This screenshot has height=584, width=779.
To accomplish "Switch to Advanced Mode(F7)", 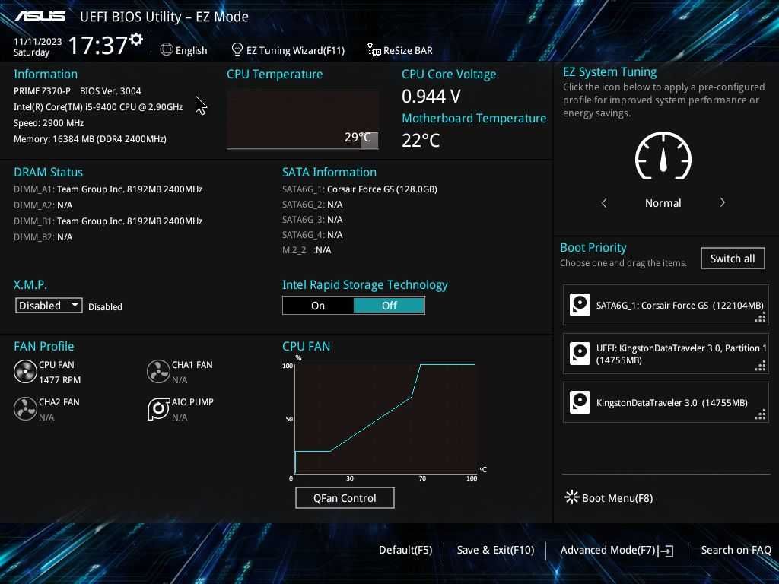I will point(617,550).
